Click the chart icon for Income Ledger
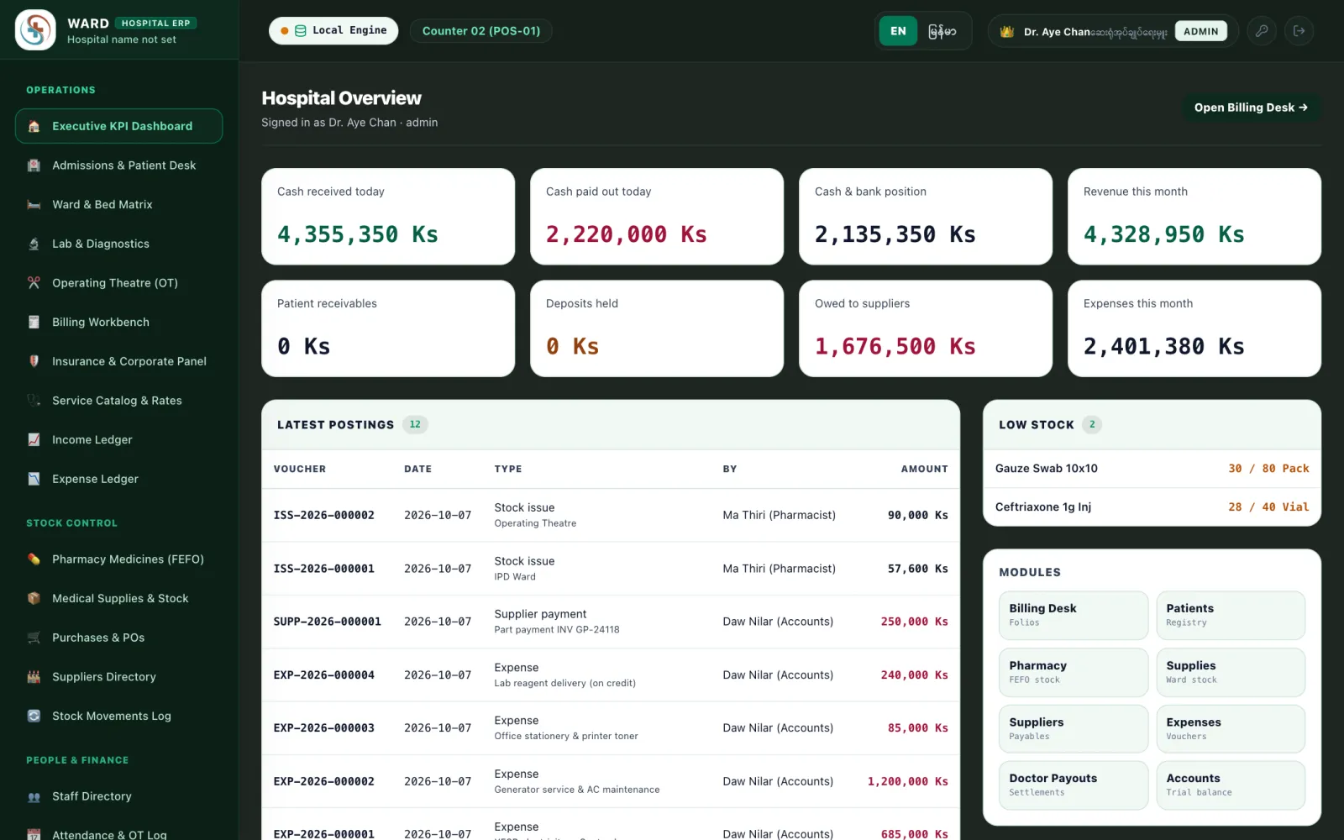This screenshot has width=1344, height=840. [x=34, y=440]
